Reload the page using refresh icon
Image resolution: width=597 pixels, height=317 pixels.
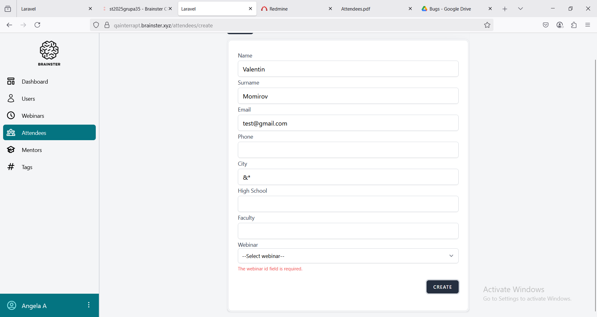37,25
